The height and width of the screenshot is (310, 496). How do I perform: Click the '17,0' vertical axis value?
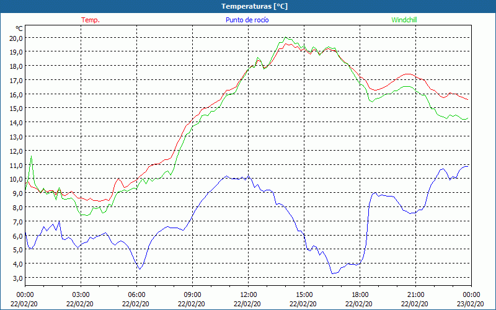tap(16, 81)
